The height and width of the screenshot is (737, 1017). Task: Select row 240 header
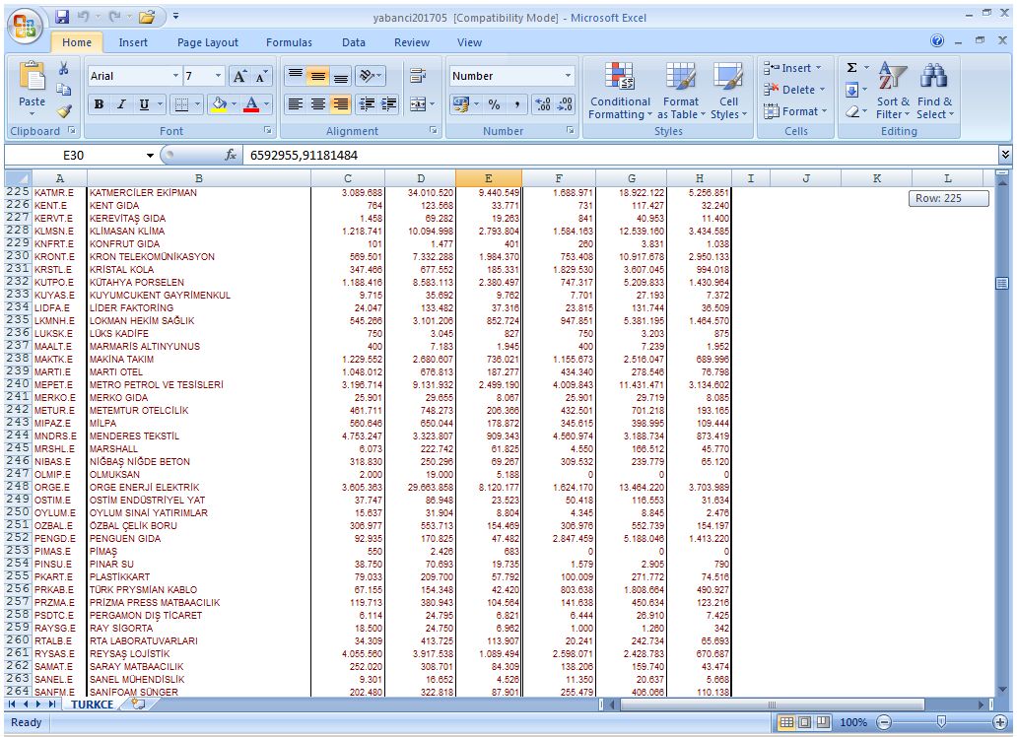[x=18, y=384]
